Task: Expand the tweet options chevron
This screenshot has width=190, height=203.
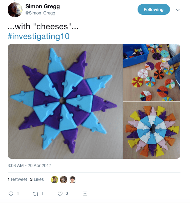Action: pos(178,10)
